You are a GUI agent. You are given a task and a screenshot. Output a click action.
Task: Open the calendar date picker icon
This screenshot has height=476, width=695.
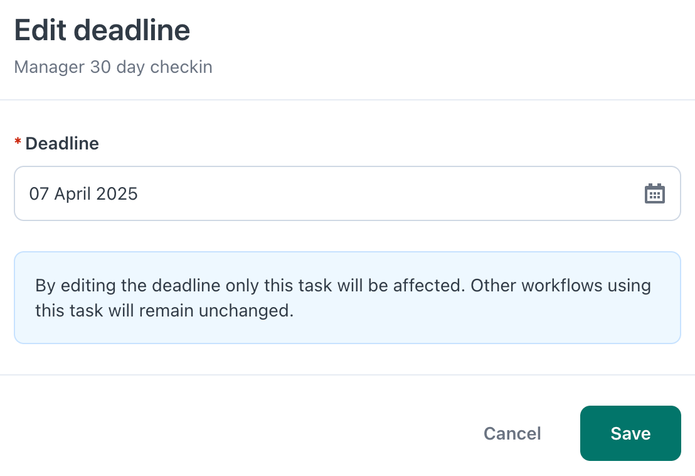tap(654, 193)
